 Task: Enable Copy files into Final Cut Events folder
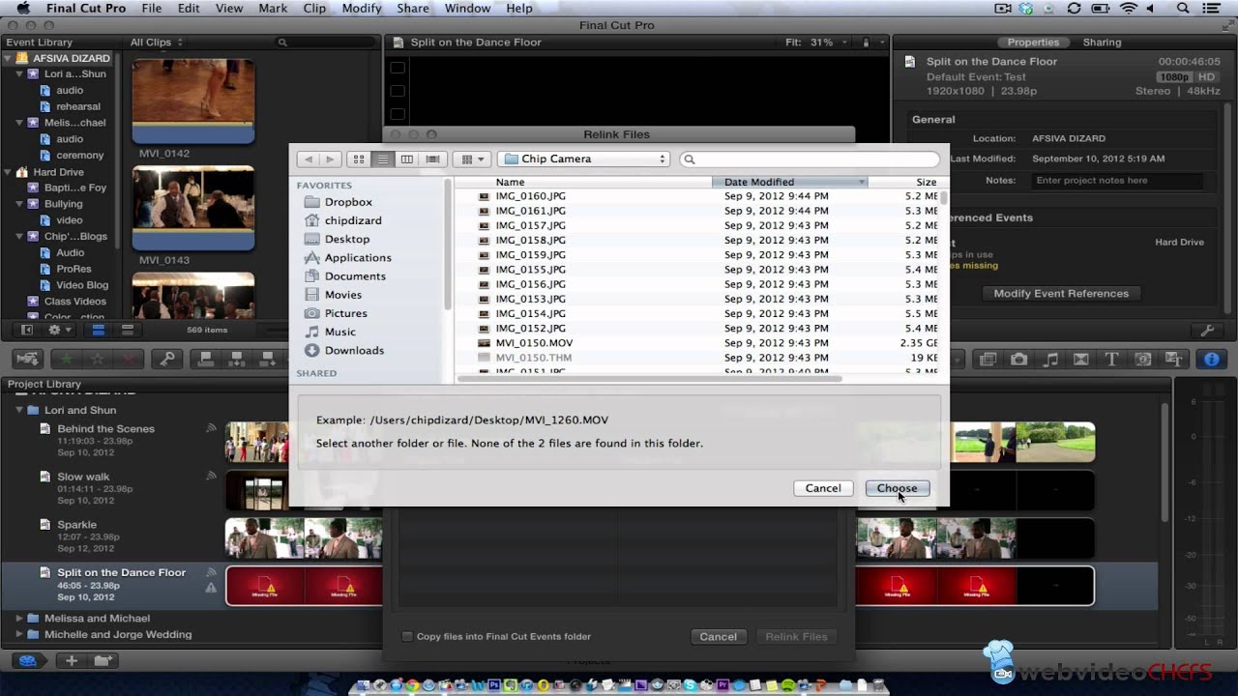pyautogui.click(x=407, y=636)
